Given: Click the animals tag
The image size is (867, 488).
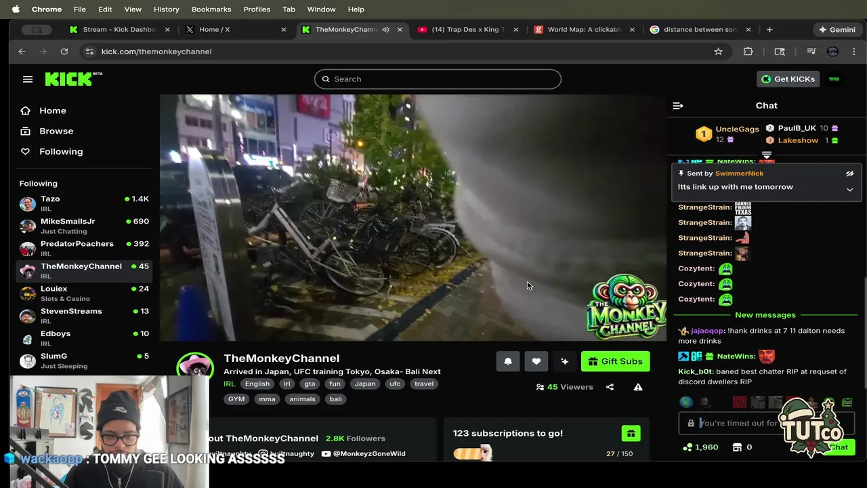Looking at the screenshot, I should click(302, 399).
